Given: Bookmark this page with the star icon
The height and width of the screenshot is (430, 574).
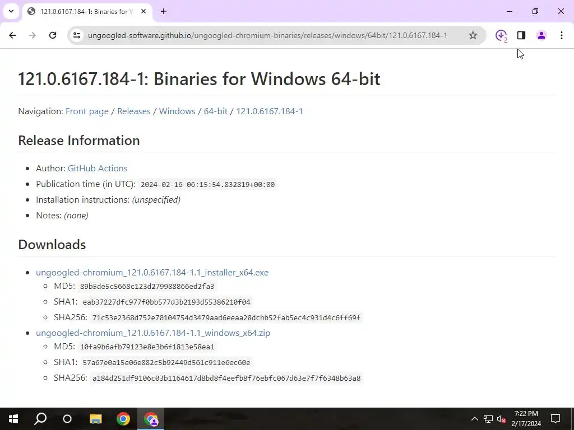Looking at the screenshot, I should 473,35.
